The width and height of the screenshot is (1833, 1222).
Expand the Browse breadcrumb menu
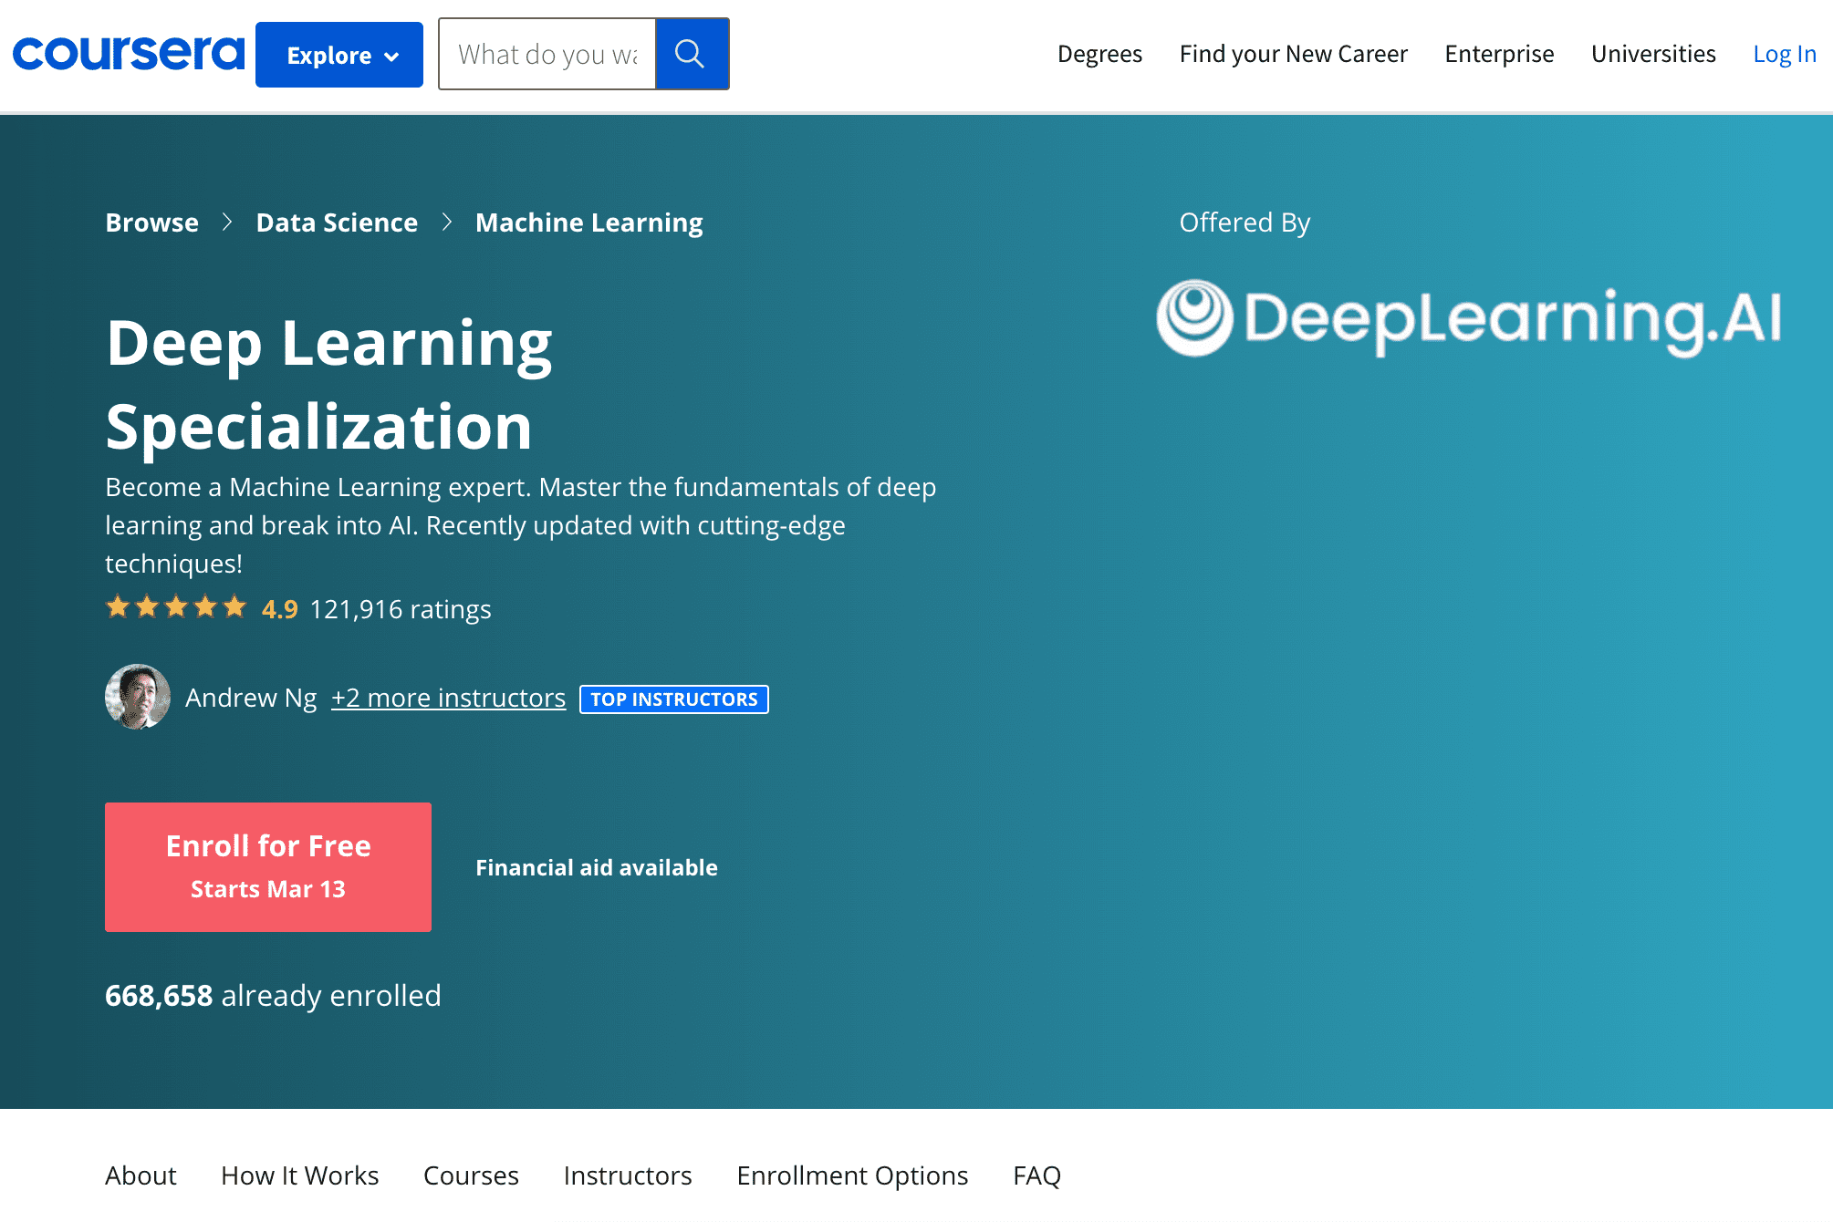point(151,222)
